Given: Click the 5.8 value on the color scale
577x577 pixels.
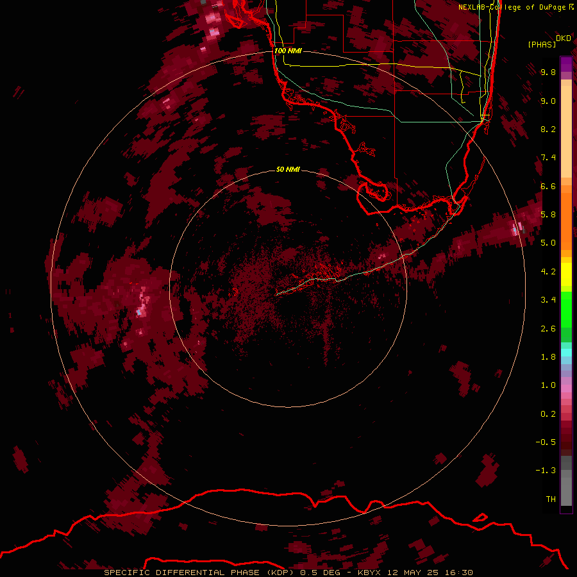Looking at the screenshot, I should (x=548, y=215).
